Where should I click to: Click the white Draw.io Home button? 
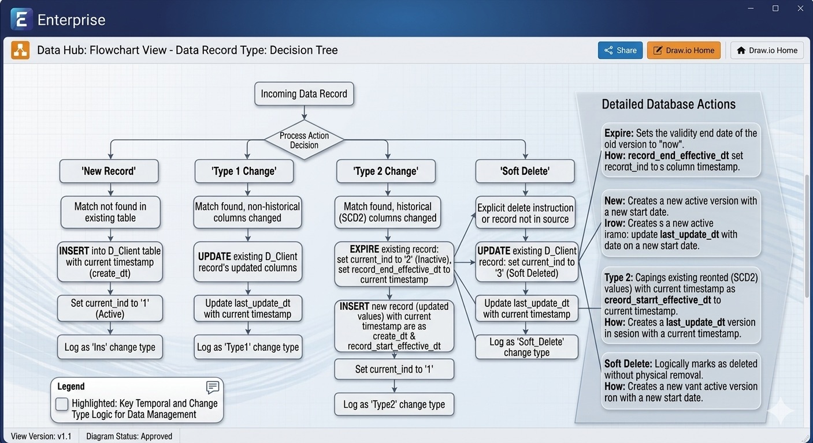coord(767,50)
